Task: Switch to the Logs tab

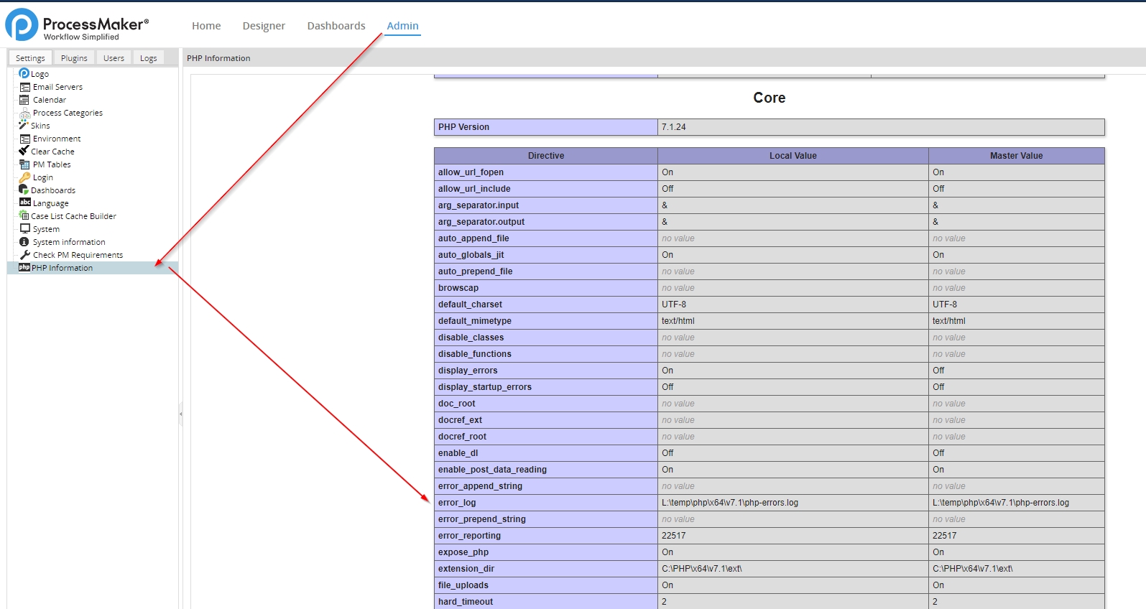Action: [149, 58]
